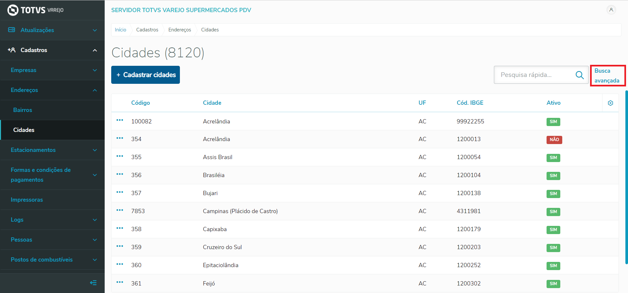
Task: Open the Busca avançada link
Action: [x=607, y=76]
